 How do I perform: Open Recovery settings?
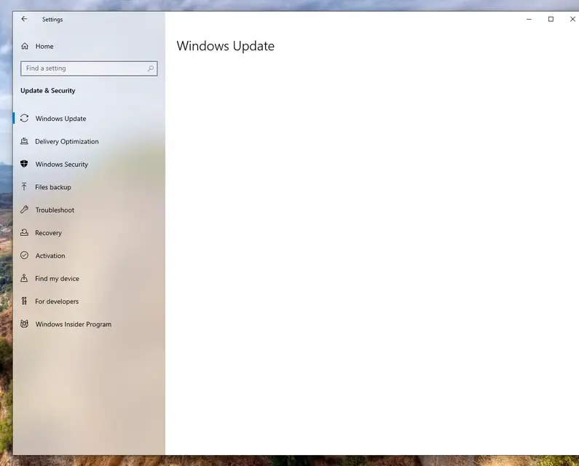(48, 233)
